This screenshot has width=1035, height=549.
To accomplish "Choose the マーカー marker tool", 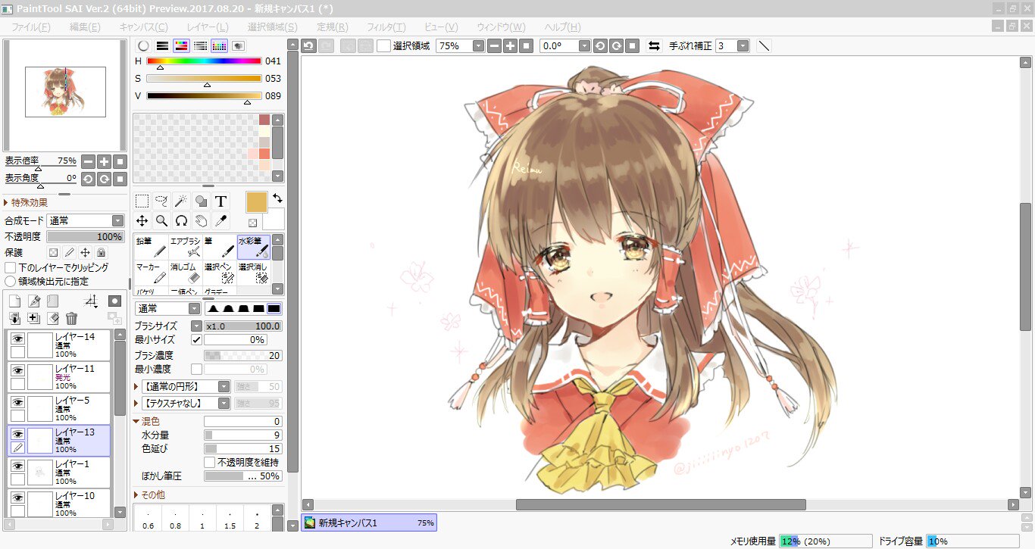I will (151, 273).
